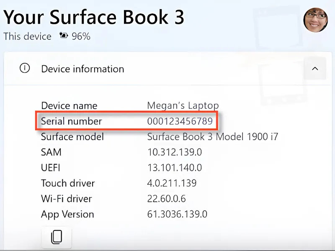Click the 'App Version' label
This screenshot has height=251, width=335.
[67, 214]
